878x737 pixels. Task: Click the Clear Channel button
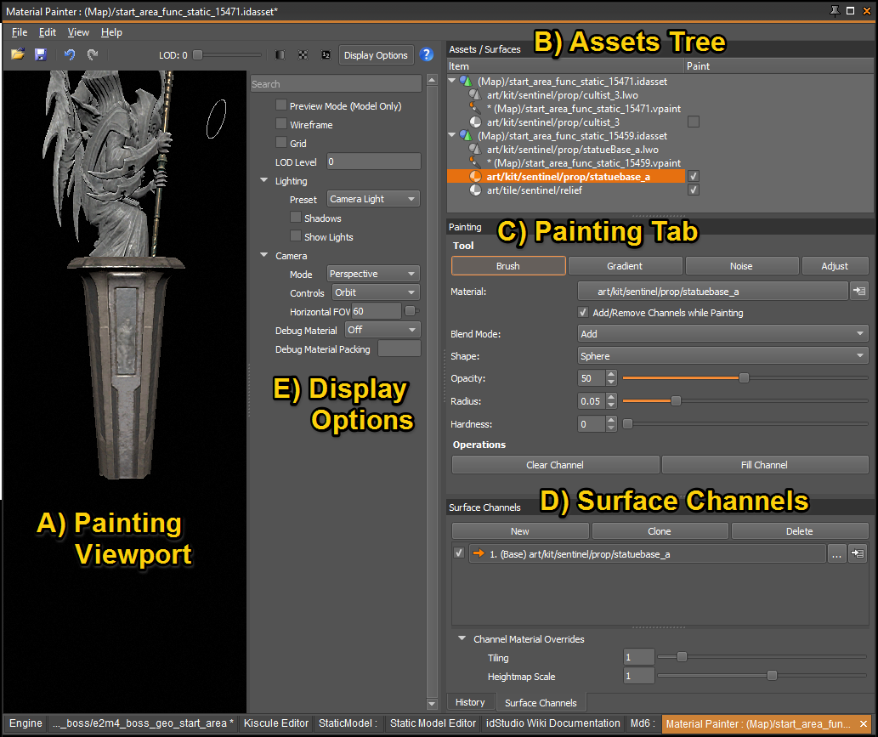click(x=555, y=465)
